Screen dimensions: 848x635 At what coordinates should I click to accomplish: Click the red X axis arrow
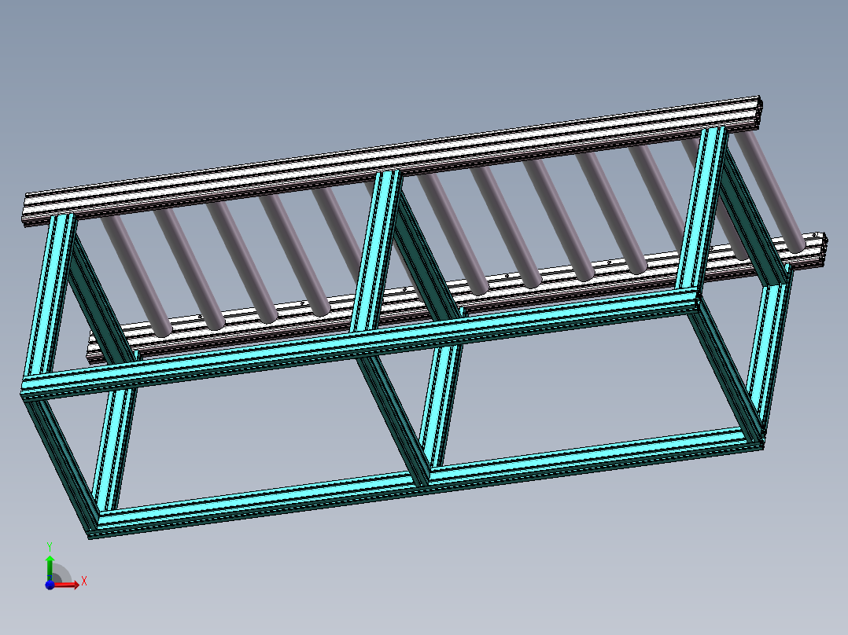coord(69,584)
